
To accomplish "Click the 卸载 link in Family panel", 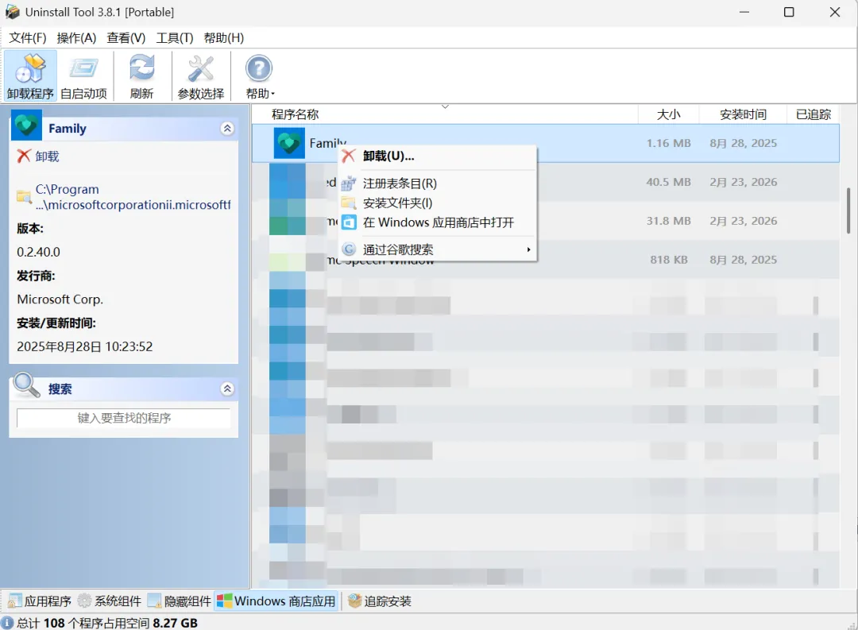I will click(47, 157).
